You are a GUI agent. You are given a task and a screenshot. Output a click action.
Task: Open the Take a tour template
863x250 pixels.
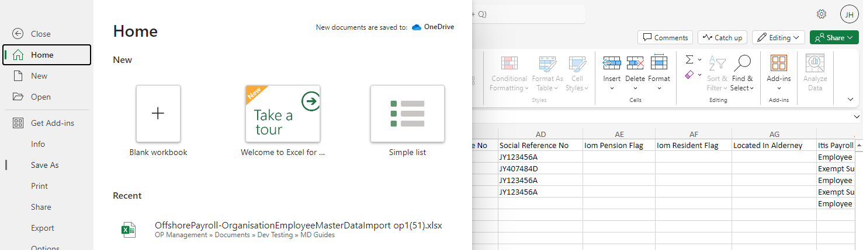pyautogui.click(x=283, y=114)
